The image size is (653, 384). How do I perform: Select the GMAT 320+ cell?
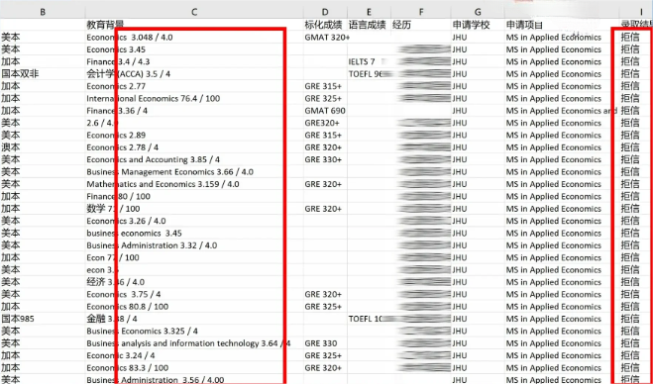325,37
